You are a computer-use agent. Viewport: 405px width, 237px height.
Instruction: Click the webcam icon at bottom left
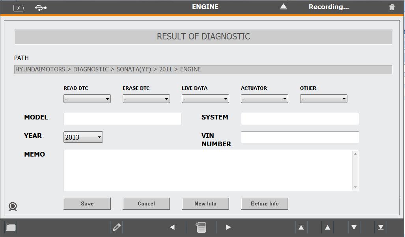pos(13,206)
